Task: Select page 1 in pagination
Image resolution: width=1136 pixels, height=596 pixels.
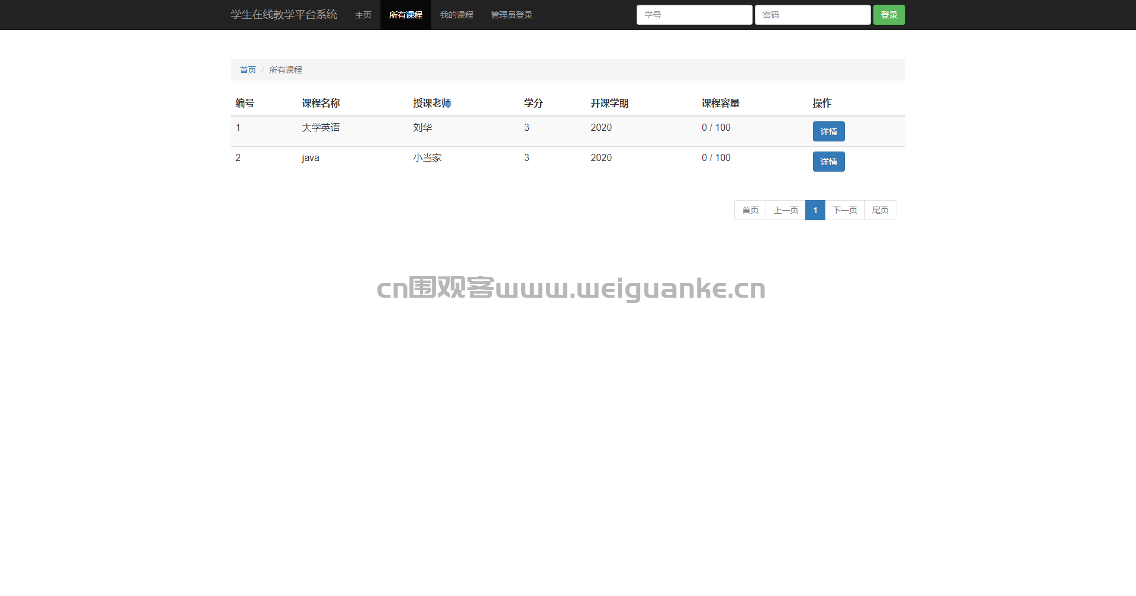Action: tap(815, 210)
